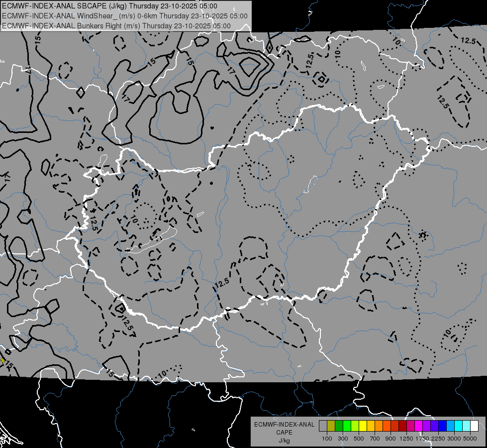Choose the pure blue legend swatch
This screenshot has height=448, width=487.
pos(443,426)
